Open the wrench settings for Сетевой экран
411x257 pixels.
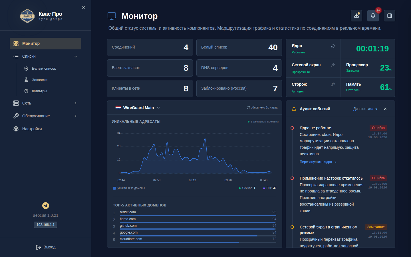[333, 65]
